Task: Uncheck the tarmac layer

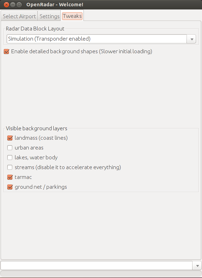Action: click(10, 177)
